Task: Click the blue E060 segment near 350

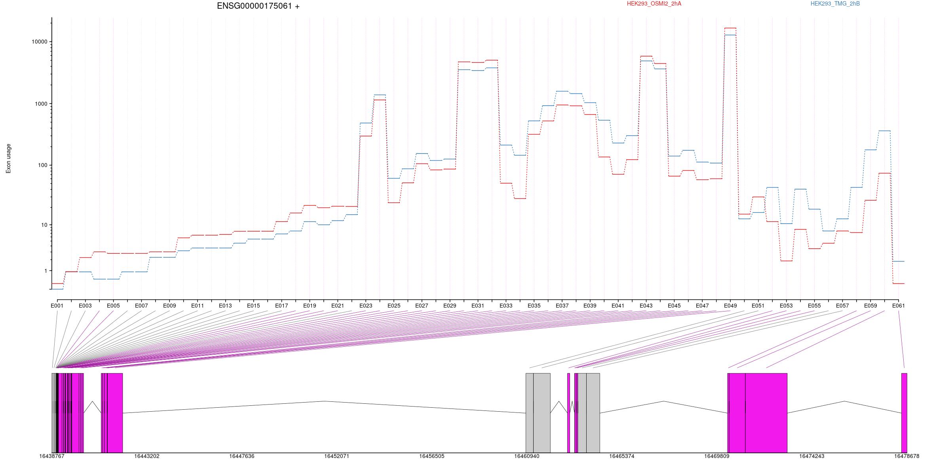Action: [884, 131]
